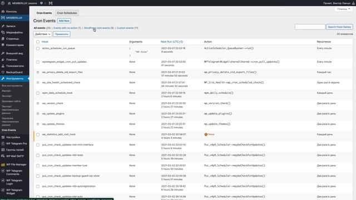Click warning icon beside None action
Screen dimensions: 356x200
coord(206,134)
